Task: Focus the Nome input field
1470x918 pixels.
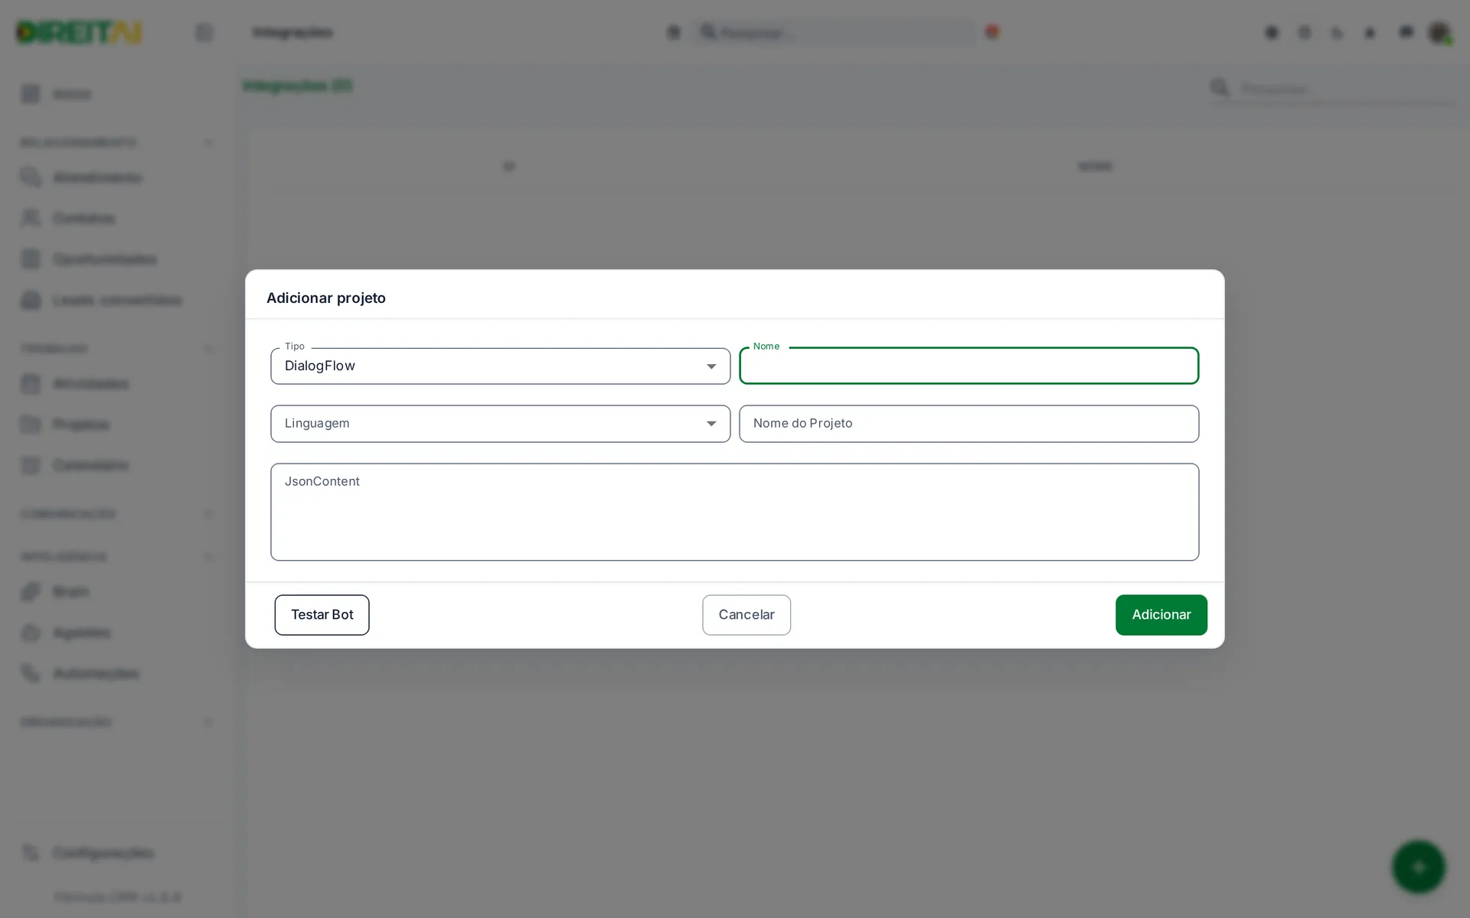Action: click(x=969, y=366)
